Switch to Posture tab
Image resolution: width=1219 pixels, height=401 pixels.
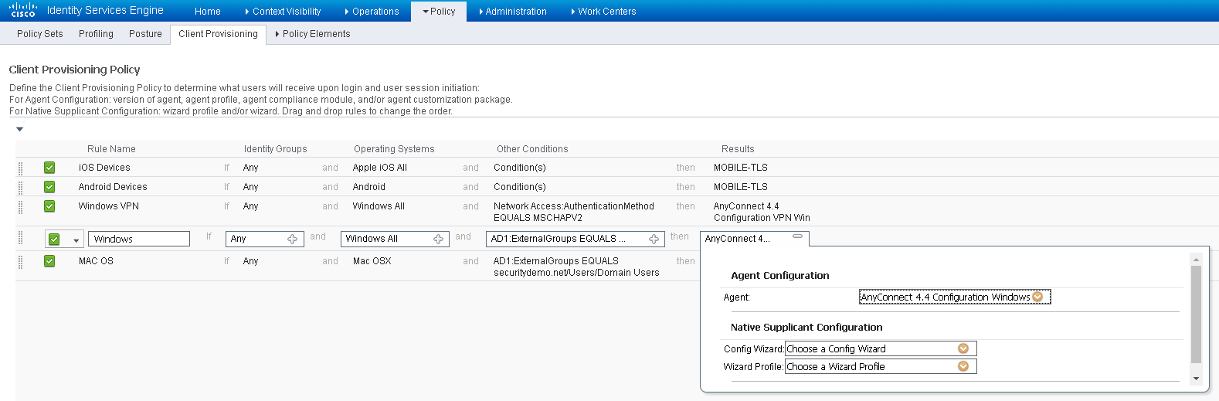[145, 34]
